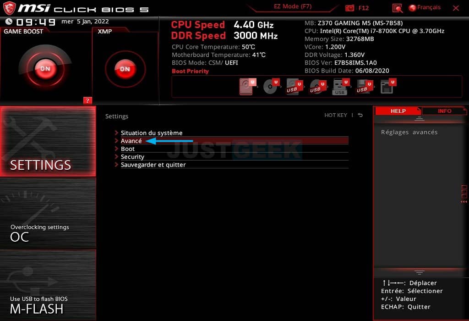Switch to EZ Mode (F7)

click(293, 6)
